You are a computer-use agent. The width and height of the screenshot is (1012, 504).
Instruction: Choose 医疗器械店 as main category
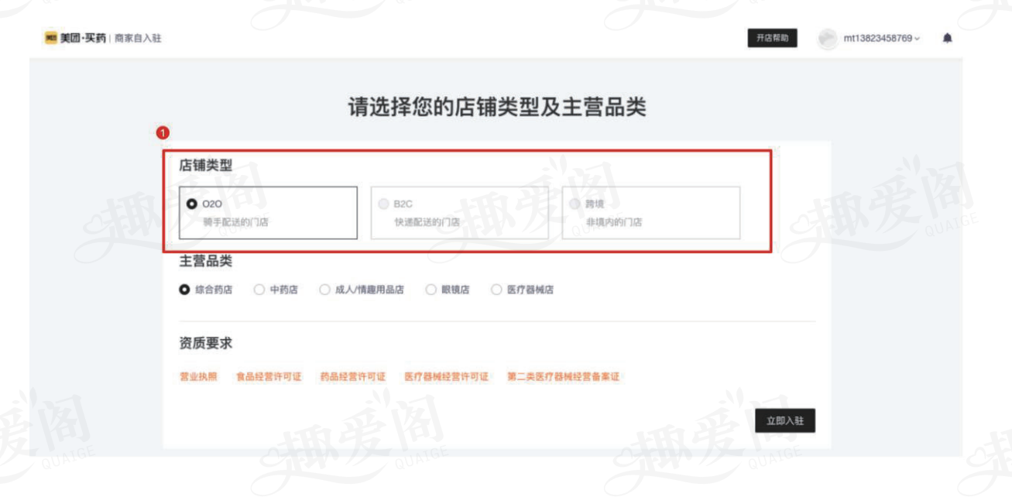pyautogui.click(x=496, y=290)
